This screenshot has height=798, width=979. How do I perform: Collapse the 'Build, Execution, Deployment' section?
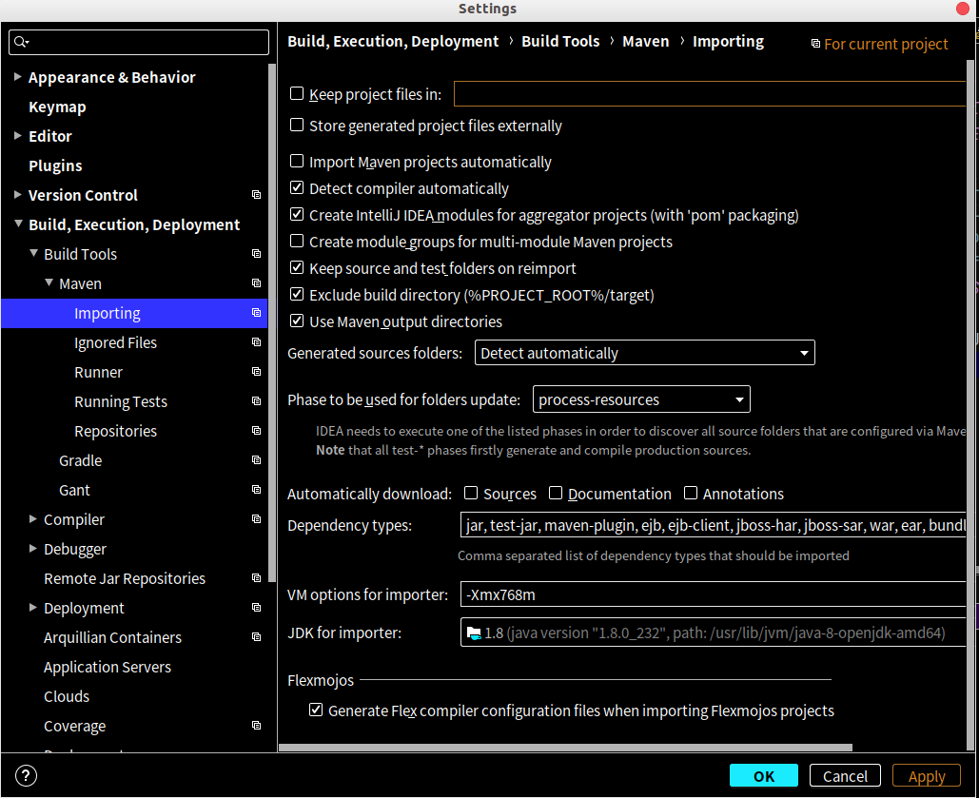[x=20, y=224]
